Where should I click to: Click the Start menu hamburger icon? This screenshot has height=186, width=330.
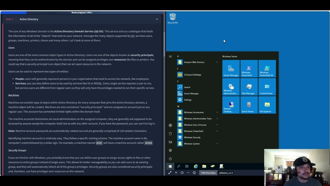170,56
